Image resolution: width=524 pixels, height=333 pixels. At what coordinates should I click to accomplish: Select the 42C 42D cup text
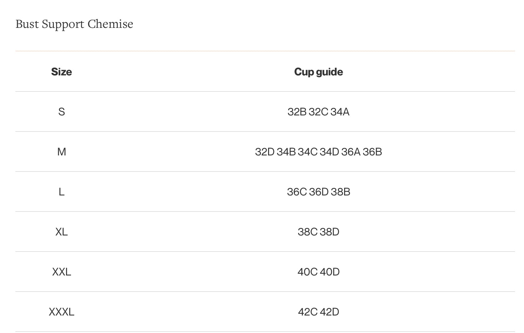[318, 312]
